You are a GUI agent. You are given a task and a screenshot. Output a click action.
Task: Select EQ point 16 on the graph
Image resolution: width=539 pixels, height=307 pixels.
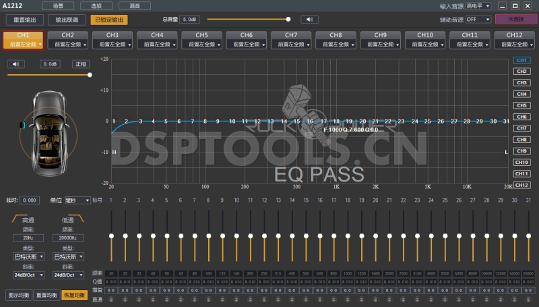pyautogui.click(x=310, y=121)
